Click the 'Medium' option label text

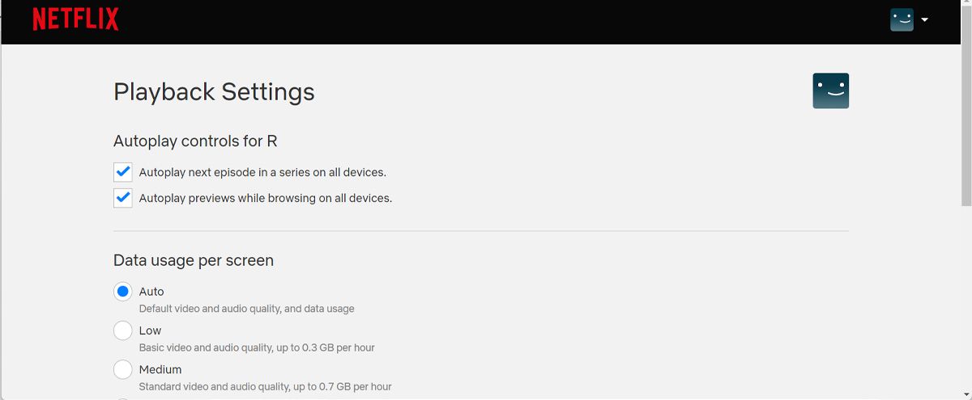(x=160, y=369)
